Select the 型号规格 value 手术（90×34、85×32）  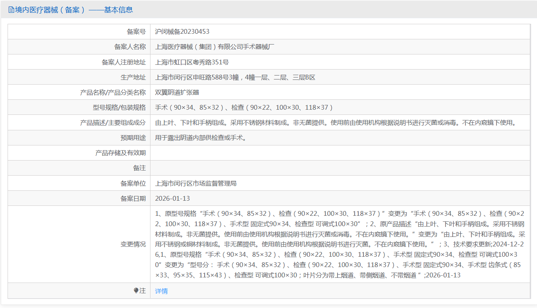click(244, 107)
